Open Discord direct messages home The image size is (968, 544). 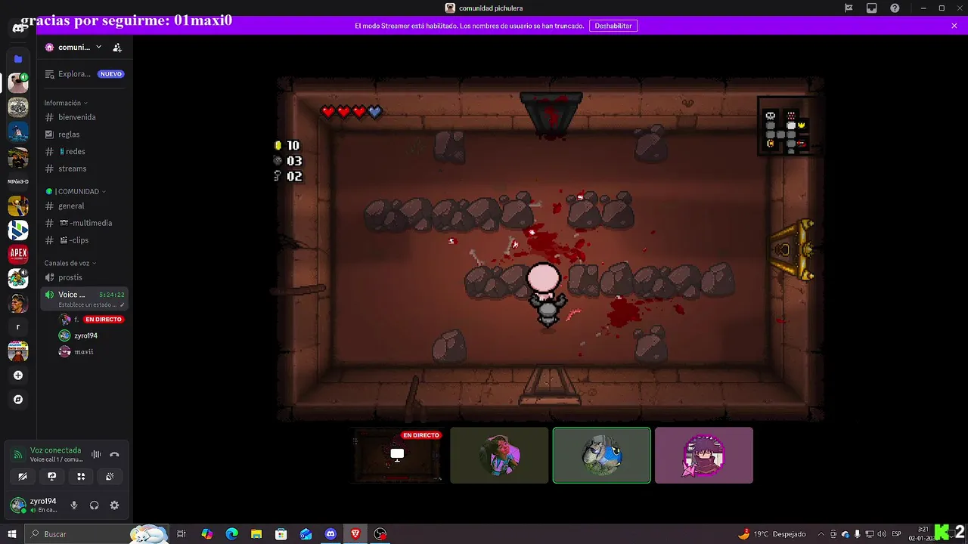pos(18,29)
